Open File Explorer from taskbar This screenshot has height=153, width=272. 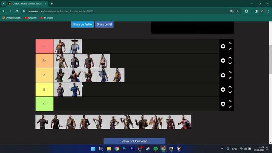click(x=109, y=149)
